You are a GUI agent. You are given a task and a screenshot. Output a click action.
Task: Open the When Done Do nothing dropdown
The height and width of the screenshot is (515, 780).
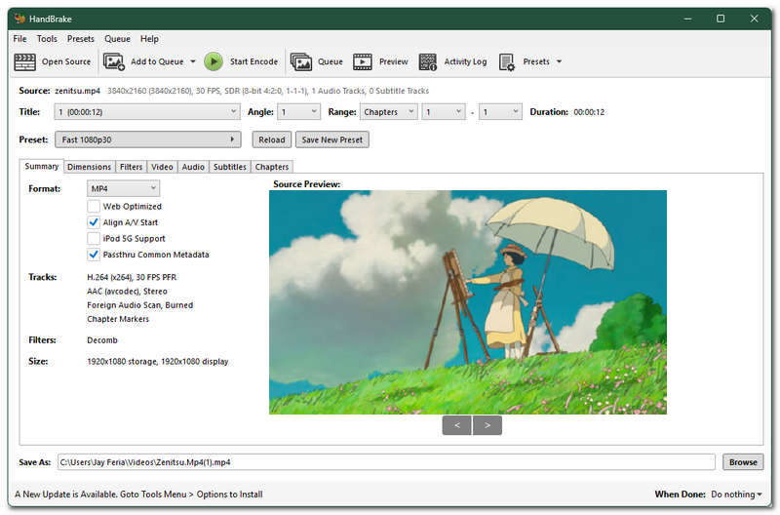tap(736, 495)
